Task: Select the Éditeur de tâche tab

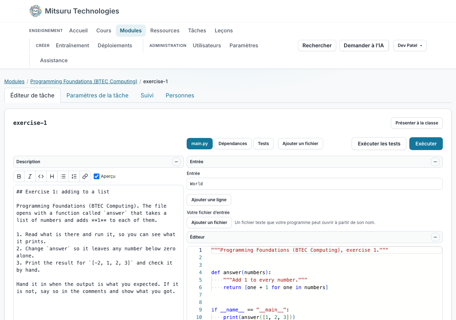Action: coord(32,95)
